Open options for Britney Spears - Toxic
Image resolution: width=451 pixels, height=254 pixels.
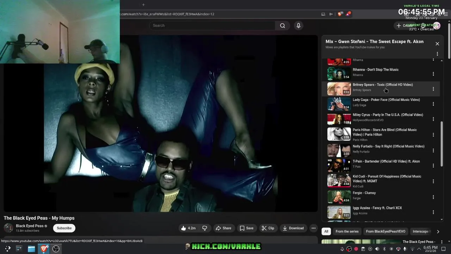pos(433,89)
